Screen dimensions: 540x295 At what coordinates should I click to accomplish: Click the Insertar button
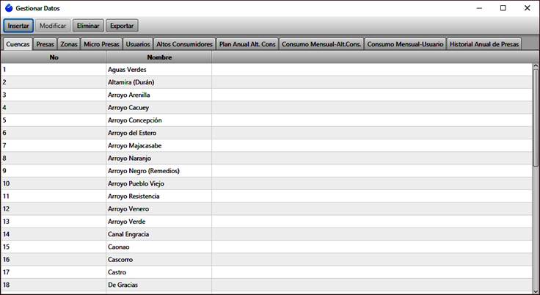18,26
